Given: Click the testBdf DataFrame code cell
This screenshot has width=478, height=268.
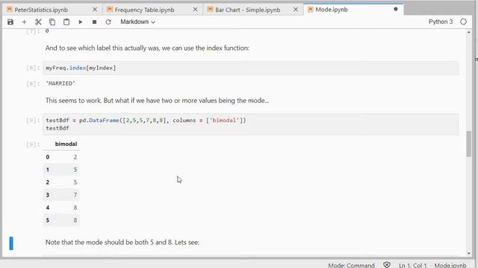Looking at the screenshot, I should [x=251, y=124].
